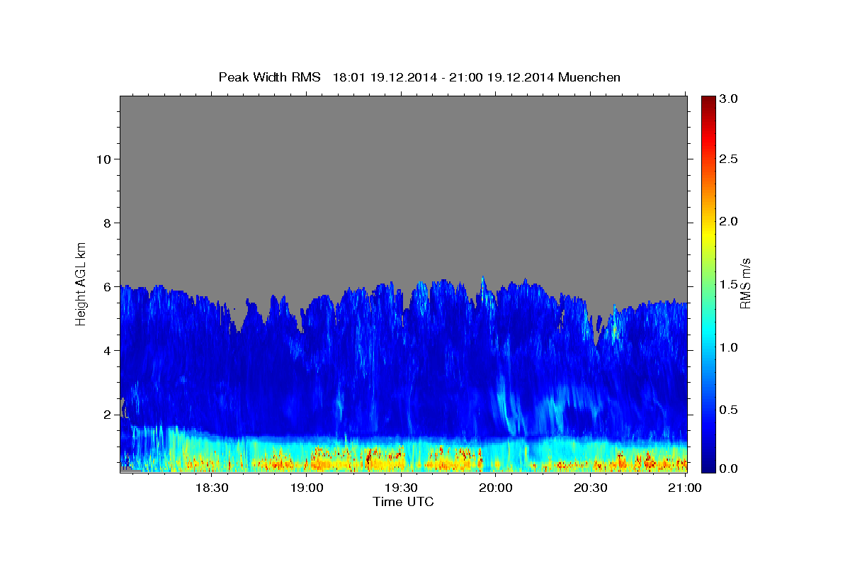Click the 20:30 time tick label
Screen dimensions: 850x567
pos(590,488)
